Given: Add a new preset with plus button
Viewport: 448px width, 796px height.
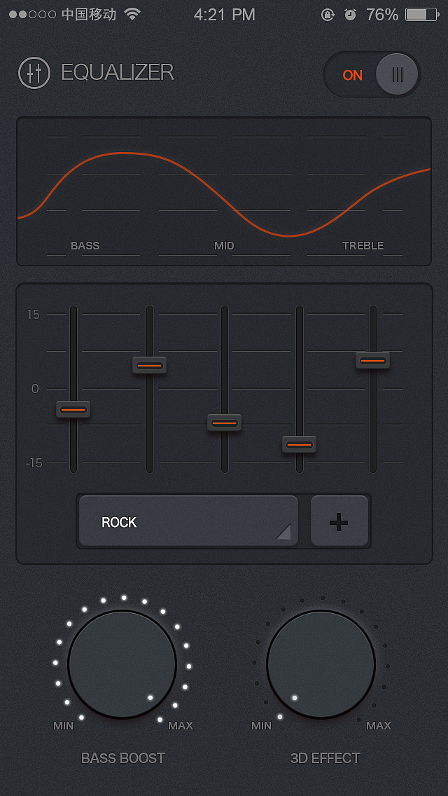Looking at the screenshot, I should [x=339, y=521].
